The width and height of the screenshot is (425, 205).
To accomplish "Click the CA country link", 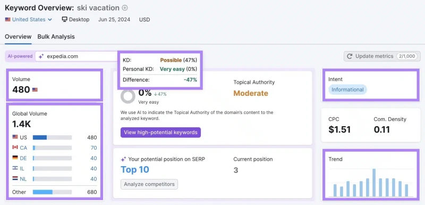I will pos(23,147).
